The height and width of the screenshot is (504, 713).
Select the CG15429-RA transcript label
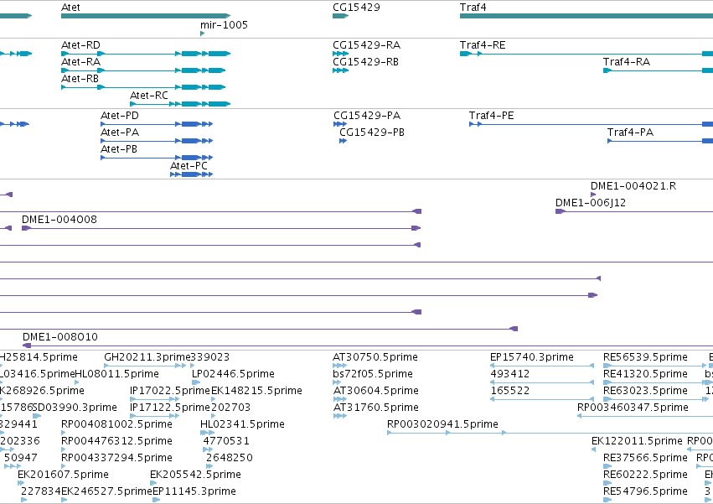pyautogui.click(x=366, y=45)
